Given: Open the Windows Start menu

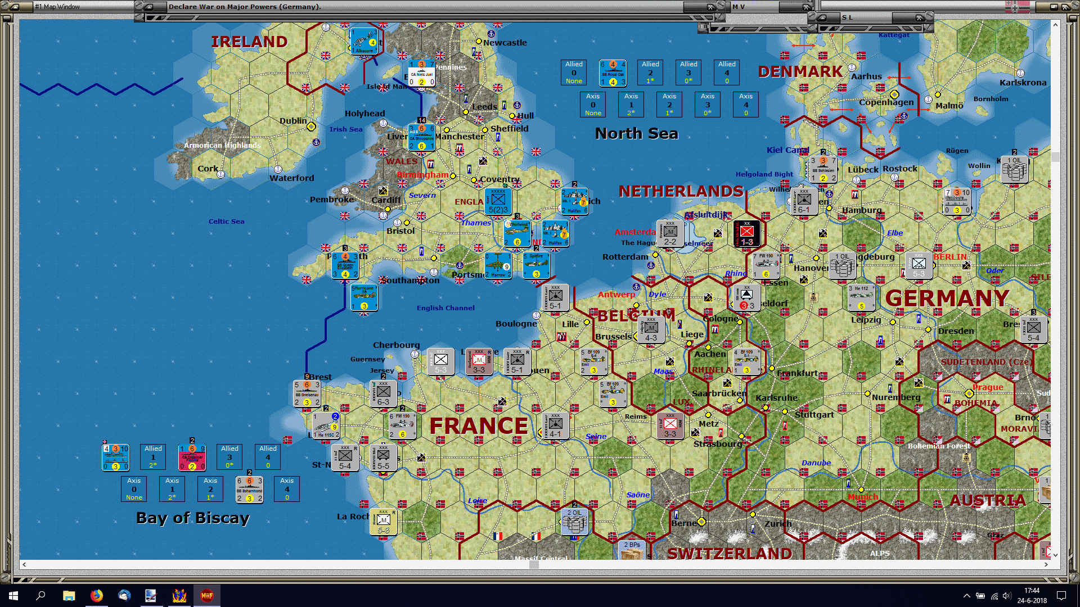Looking at the screenshot, I should click(x=13, y=596).
